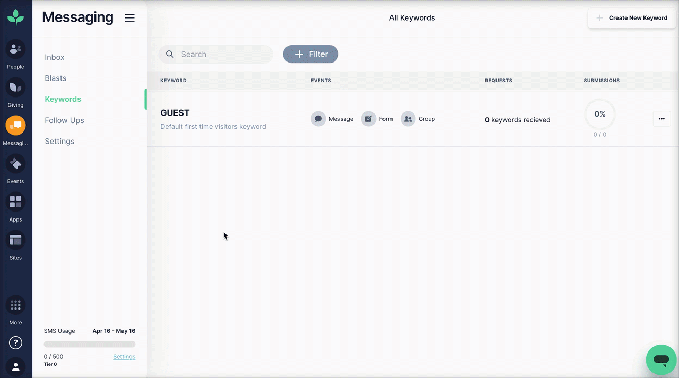Open Messaging Settings menu item
This screenshot has width=679, height=378.
pos(59,142)
